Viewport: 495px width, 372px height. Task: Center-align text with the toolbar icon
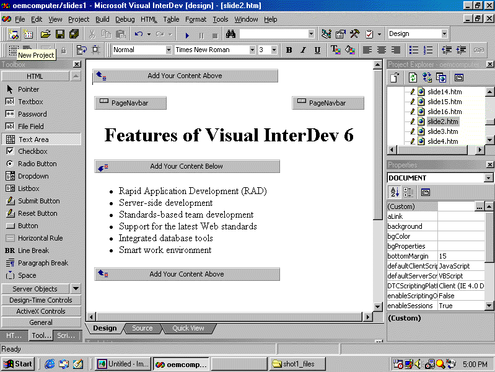[382, 50]
